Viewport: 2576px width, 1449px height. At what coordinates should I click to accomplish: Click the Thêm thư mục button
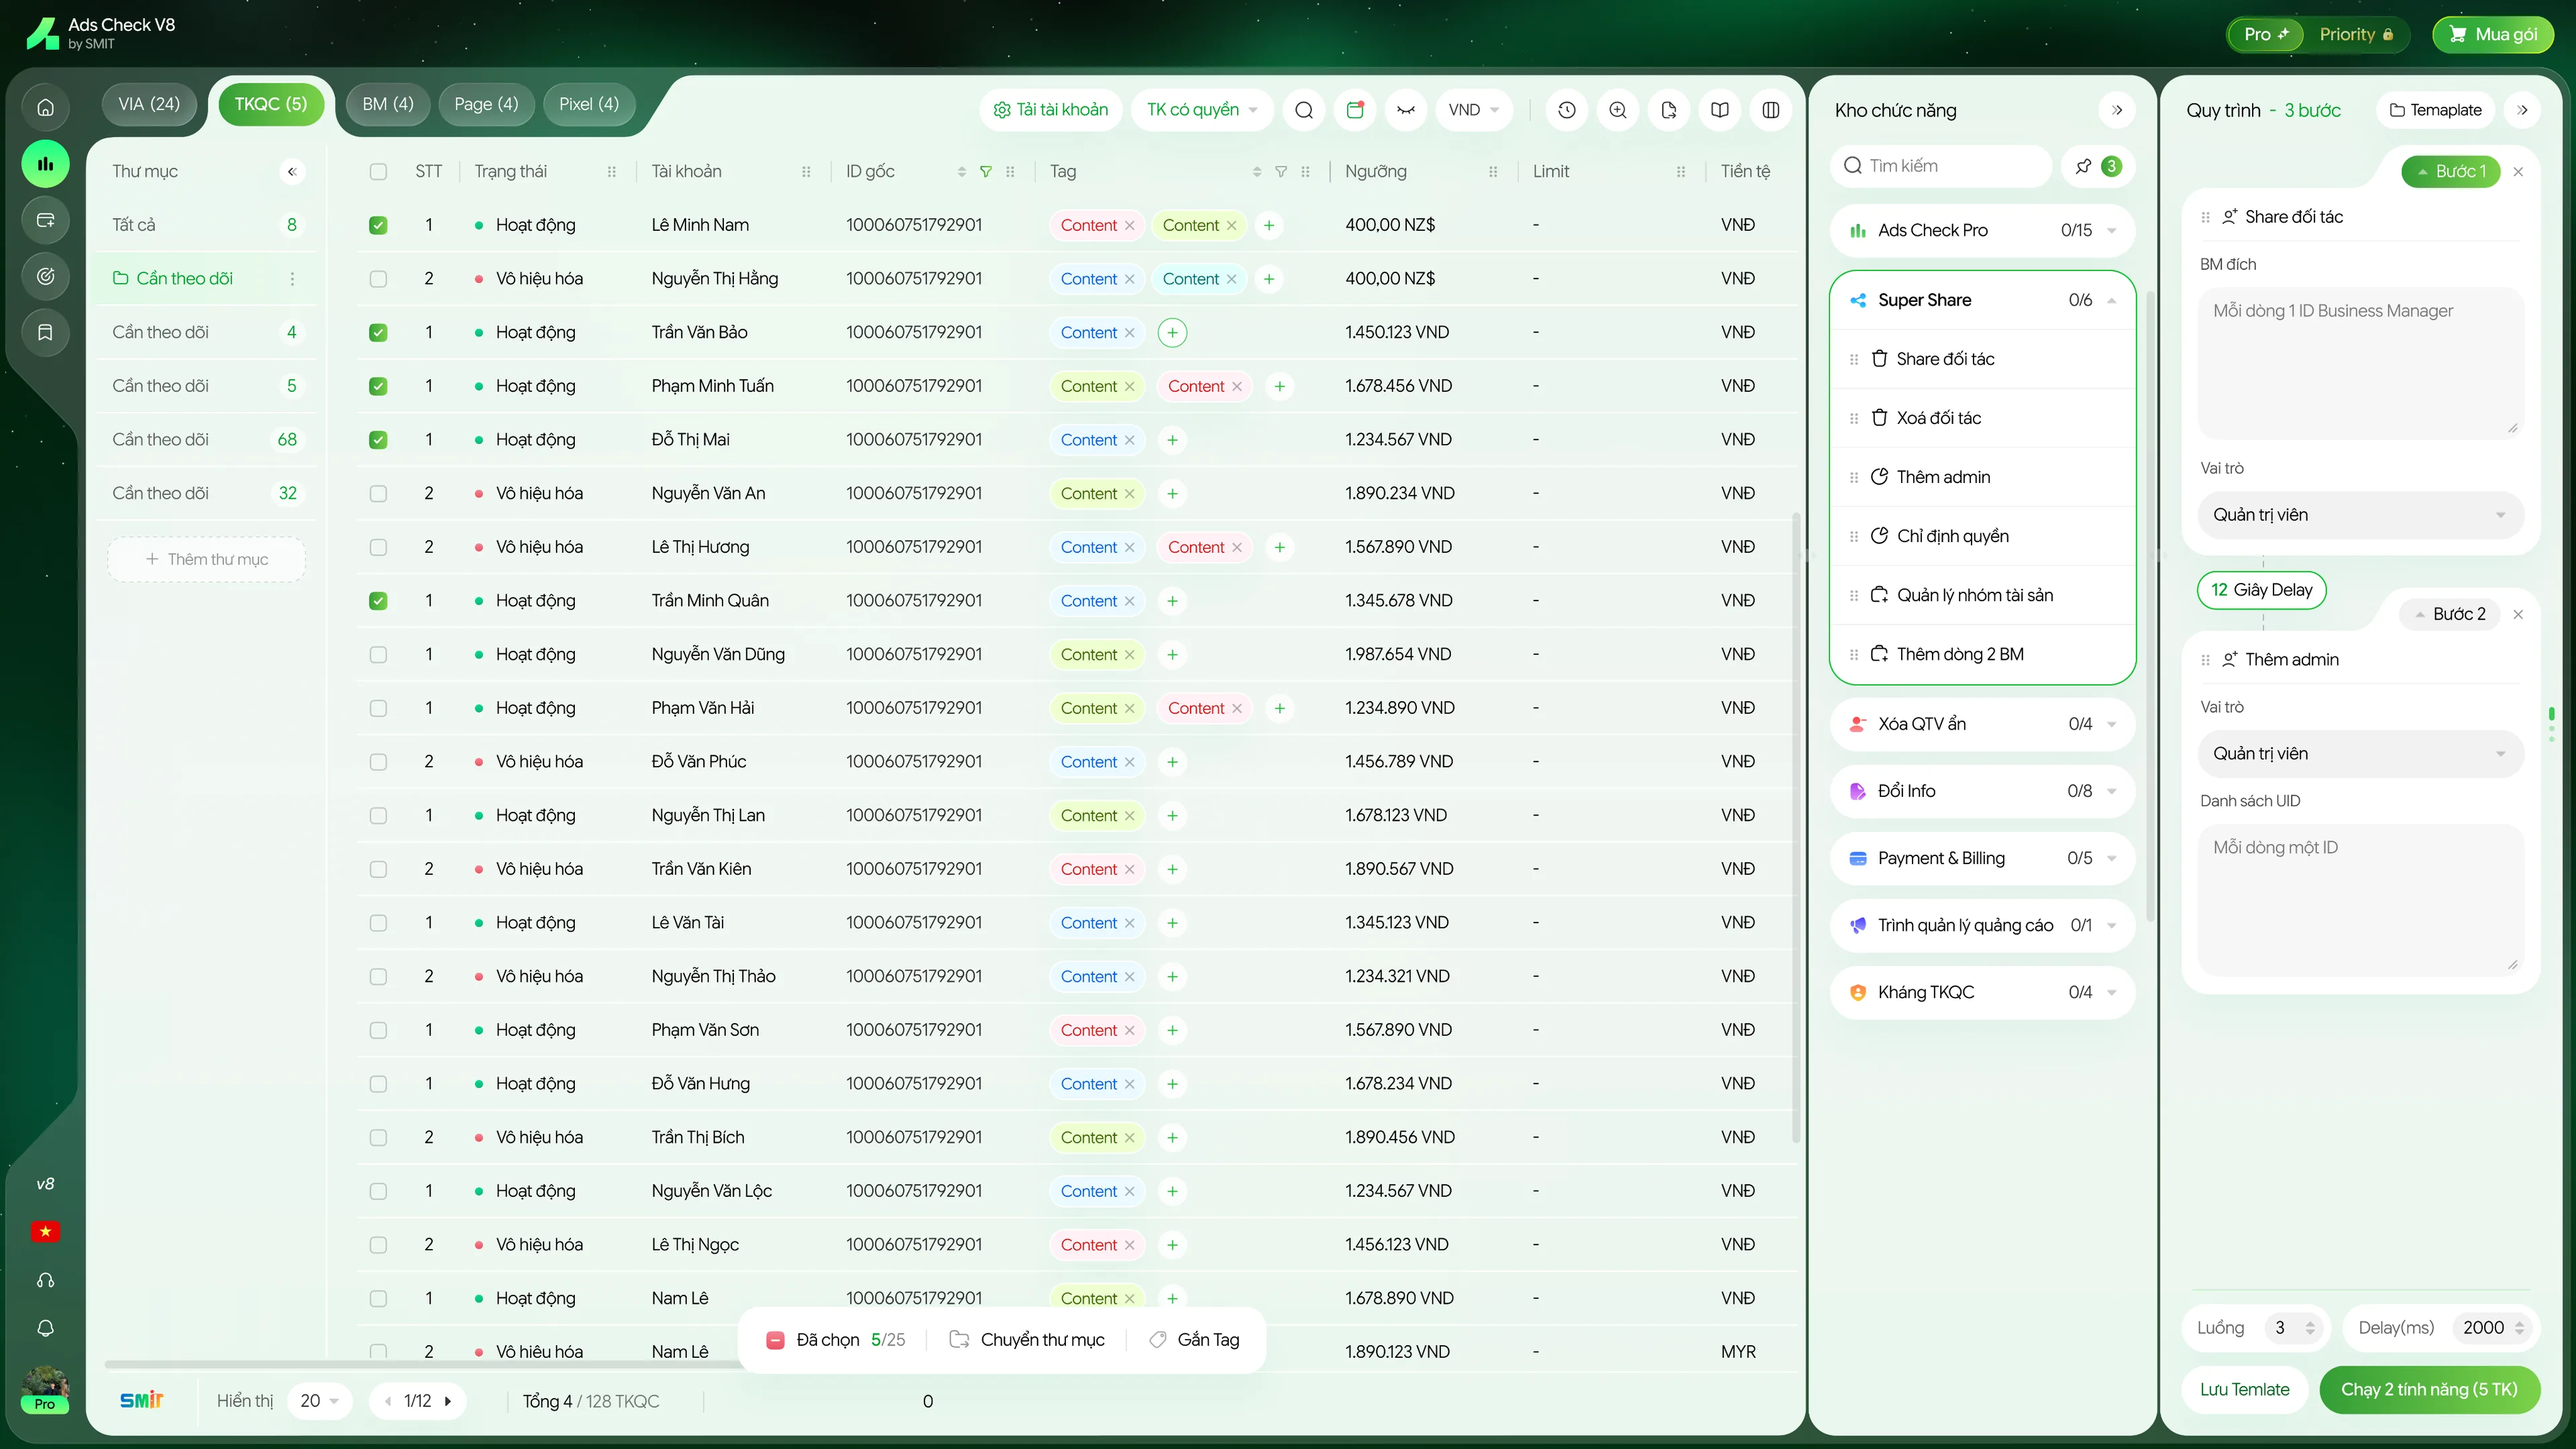coord(207,560)
